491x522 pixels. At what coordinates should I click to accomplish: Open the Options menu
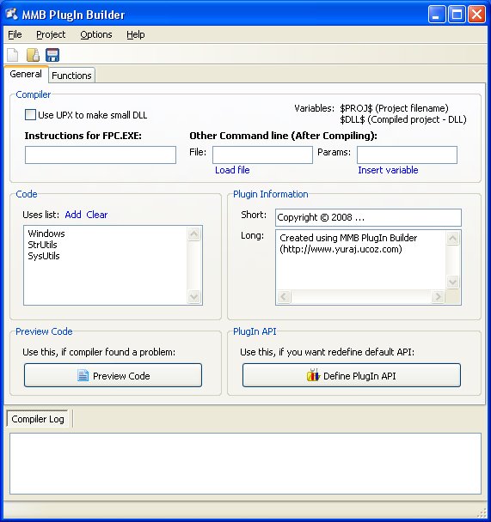pos(96,34)
